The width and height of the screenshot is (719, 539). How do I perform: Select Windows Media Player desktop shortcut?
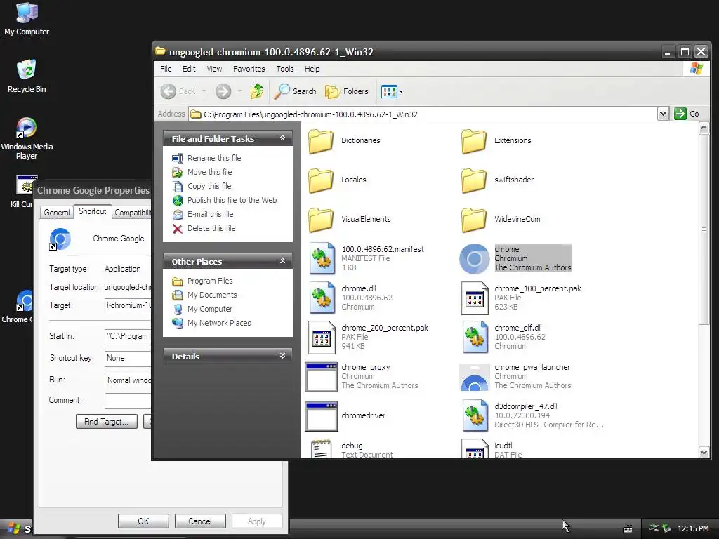(27, 138)
